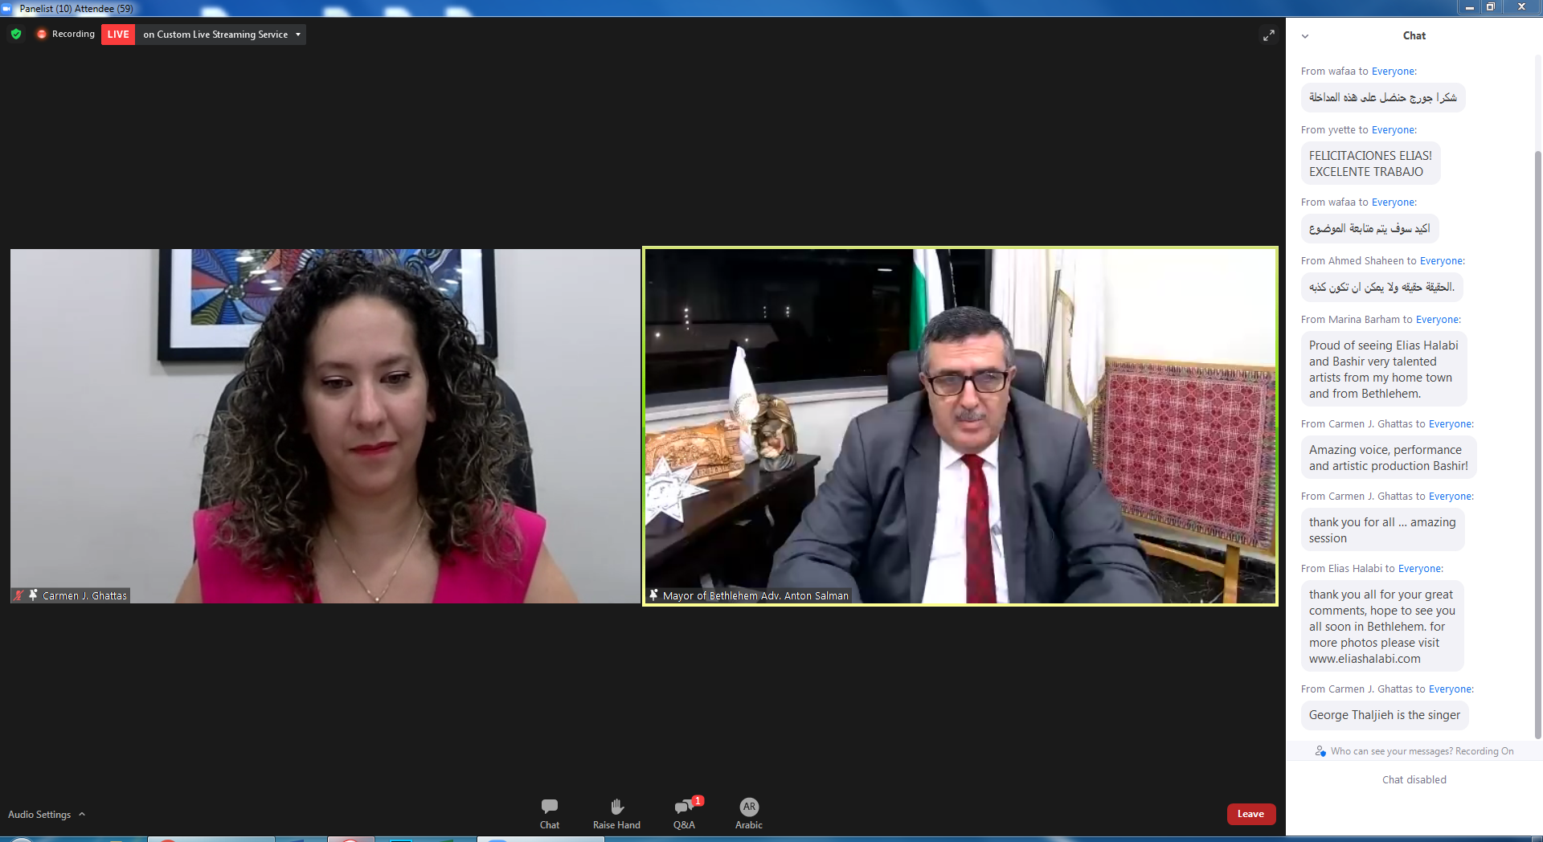Open Q&A from the meeting toolbar
Viewport: 1543px width, 842px height.
tap(684, 812)
